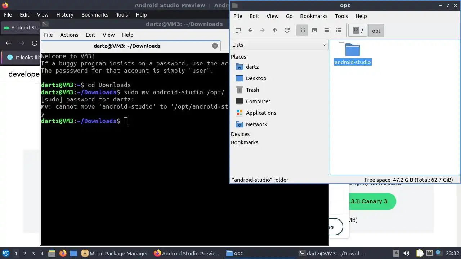Open File menu in opt file manager
Image resolution: width=461 pixels, height=259 pixels.
(x=238, y=16)
